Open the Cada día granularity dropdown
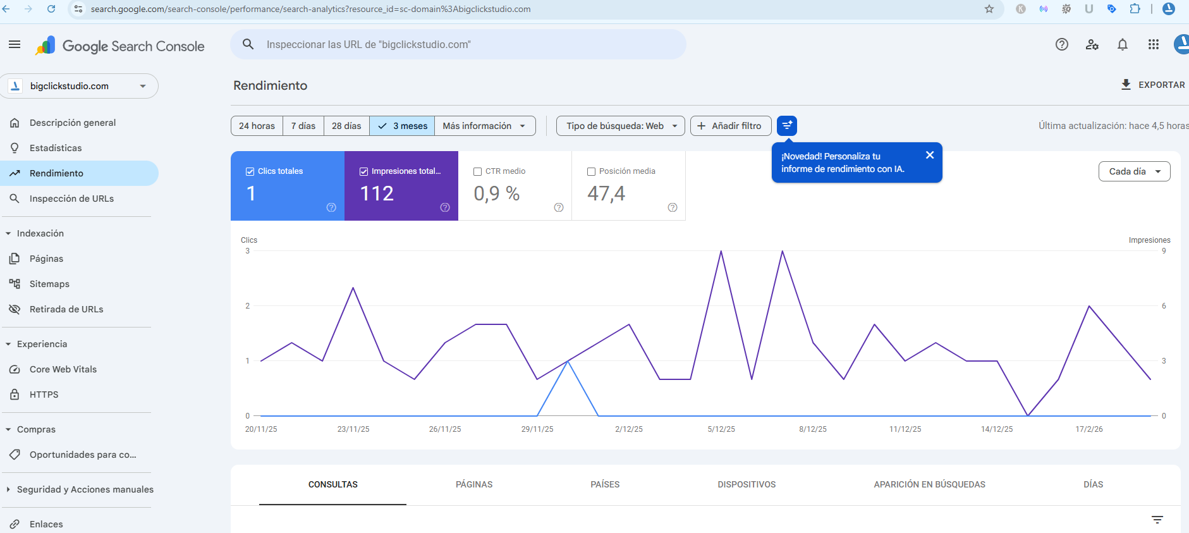1189x533 pixels. pos(1134,171)
